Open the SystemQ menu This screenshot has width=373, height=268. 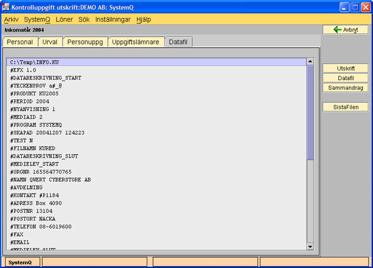click(x=37, y=19)
